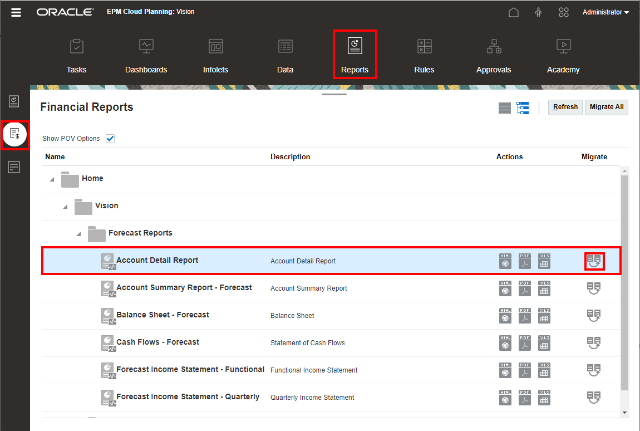Migrate the Account Detail Report icon
This screenshot has width=640, height=431.
(x=594, y=261)
